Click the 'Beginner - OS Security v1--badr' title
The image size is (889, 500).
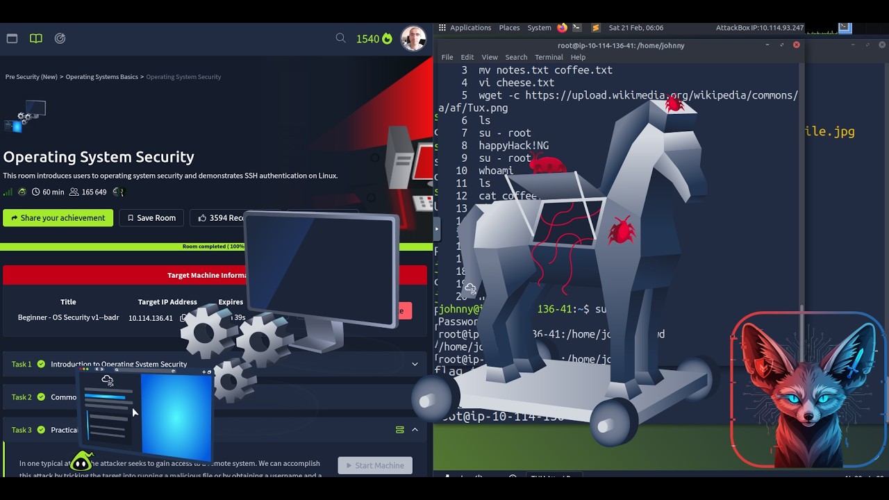(68, 317)
